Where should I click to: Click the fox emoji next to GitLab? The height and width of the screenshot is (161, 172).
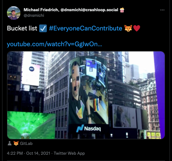[x=16, y=143]
